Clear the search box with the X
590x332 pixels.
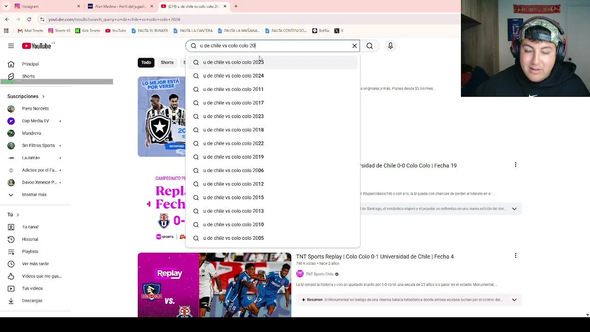coord(354,46)
